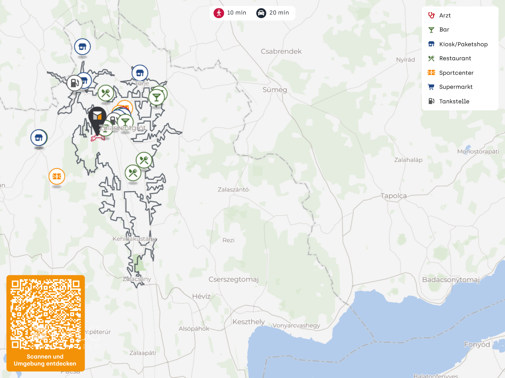Click the Keszthely town label
This screenshot has height=378, width=505.
(249, 322)
